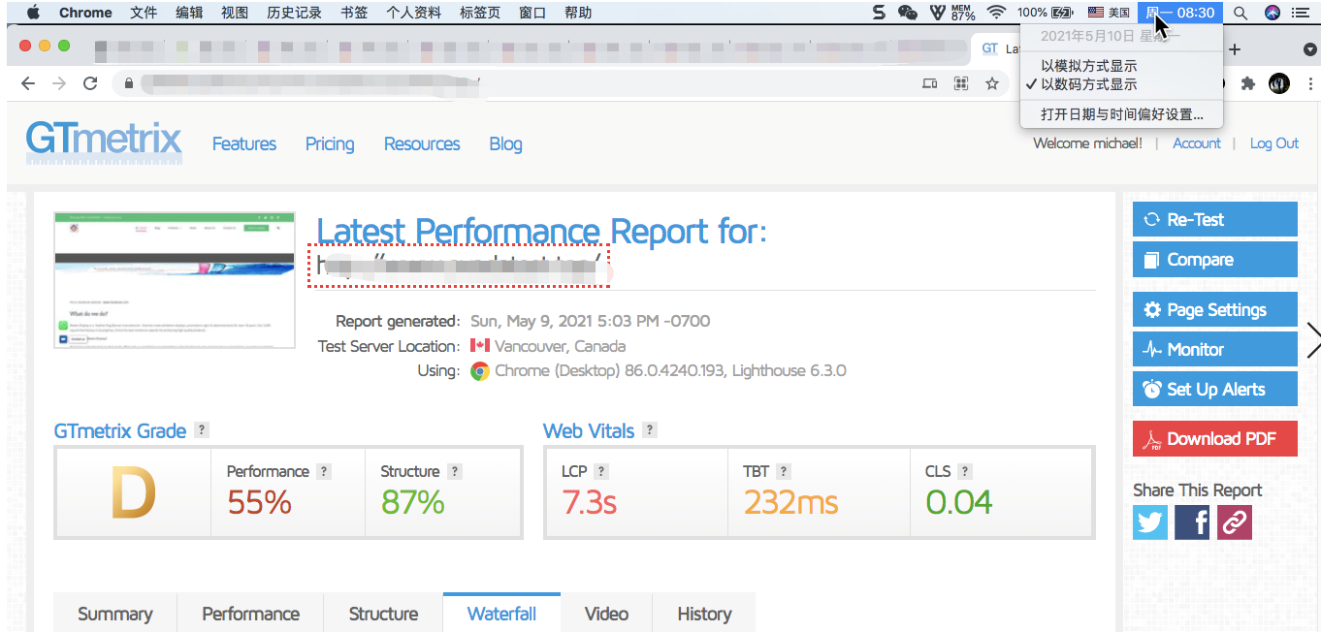Click Set Up Alerts
The height and width of the screenshot is (632, 1321).
point(1214,390)
